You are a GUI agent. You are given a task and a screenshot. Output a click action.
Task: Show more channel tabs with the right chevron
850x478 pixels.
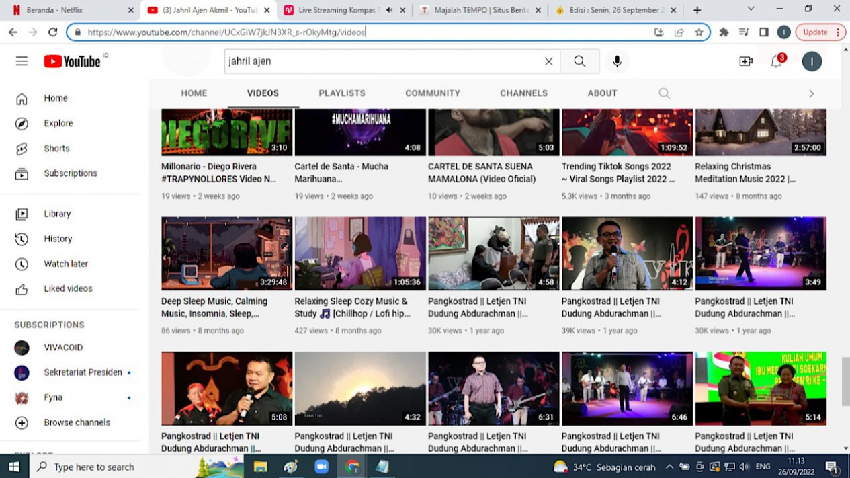pos(811,93)
